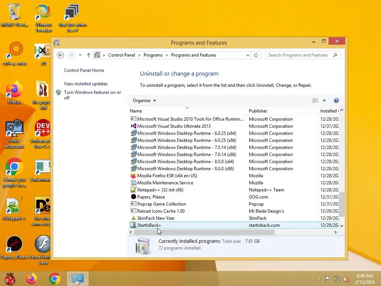Open View installed updates link

86,84
